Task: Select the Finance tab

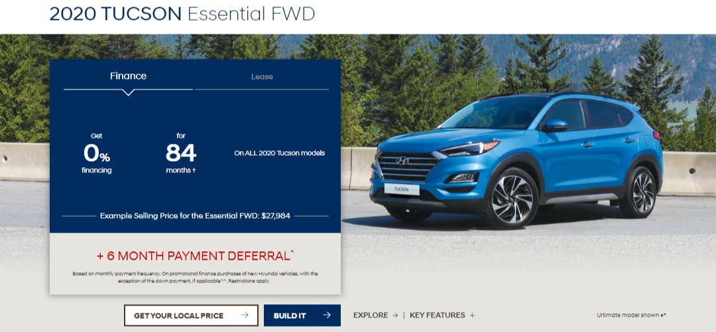Action: (x=129, y=76)
